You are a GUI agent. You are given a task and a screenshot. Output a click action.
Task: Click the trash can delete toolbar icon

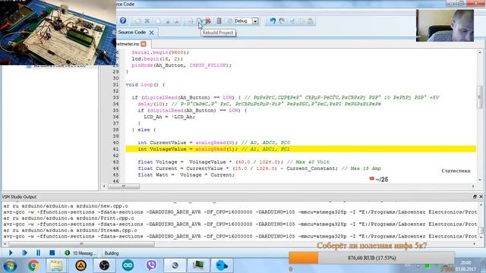click(x=219, y=21)
